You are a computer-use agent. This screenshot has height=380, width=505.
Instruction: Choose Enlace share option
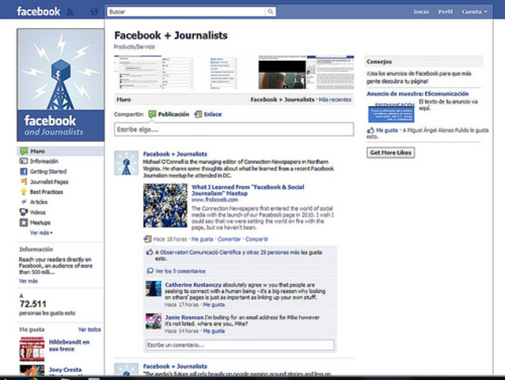click(208, 114)
